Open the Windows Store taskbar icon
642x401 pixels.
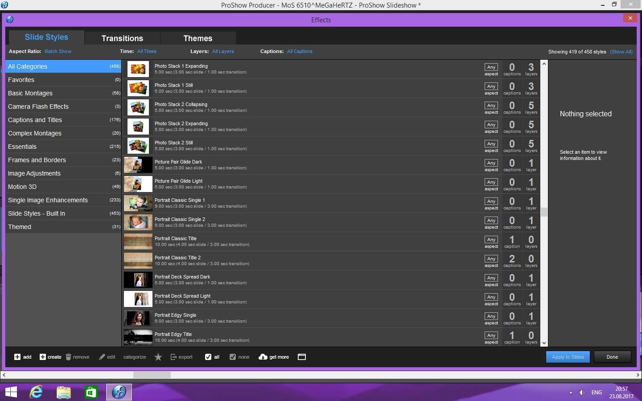click(91, 392)
